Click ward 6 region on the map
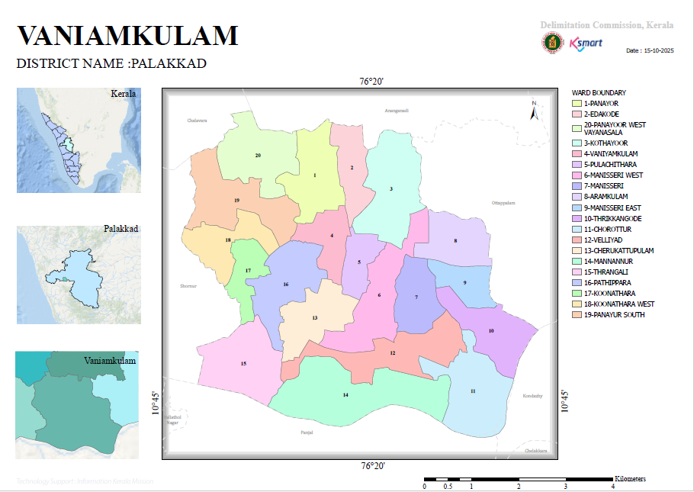 coord(379,295)
